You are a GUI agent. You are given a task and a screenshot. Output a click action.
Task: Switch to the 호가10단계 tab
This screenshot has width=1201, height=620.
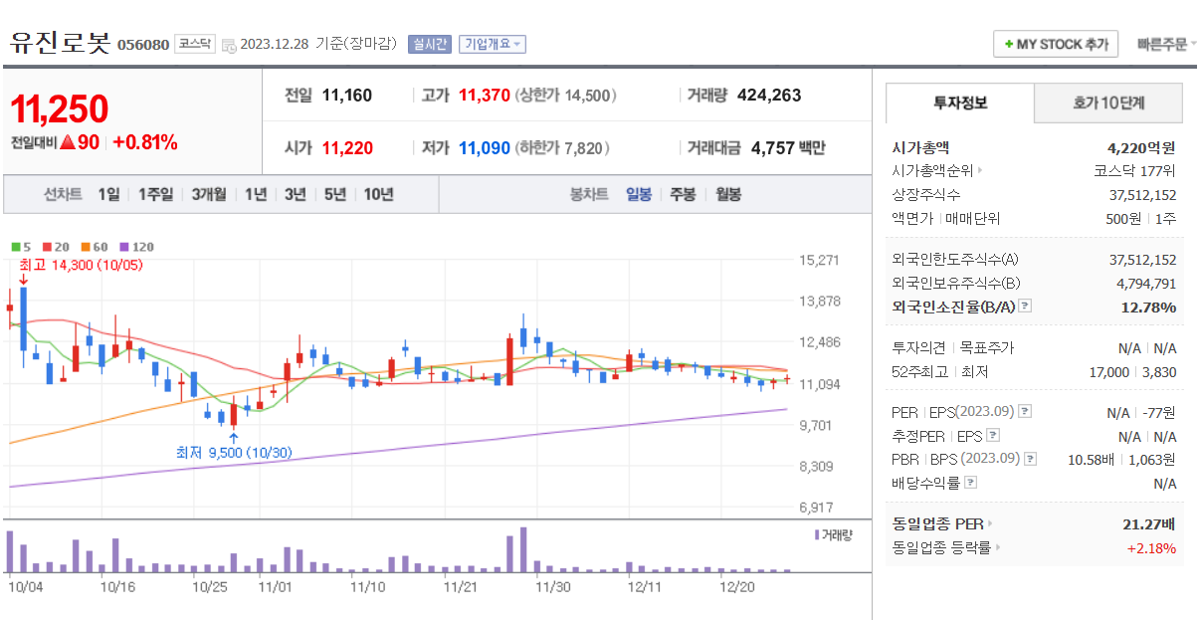[1108, 103]
